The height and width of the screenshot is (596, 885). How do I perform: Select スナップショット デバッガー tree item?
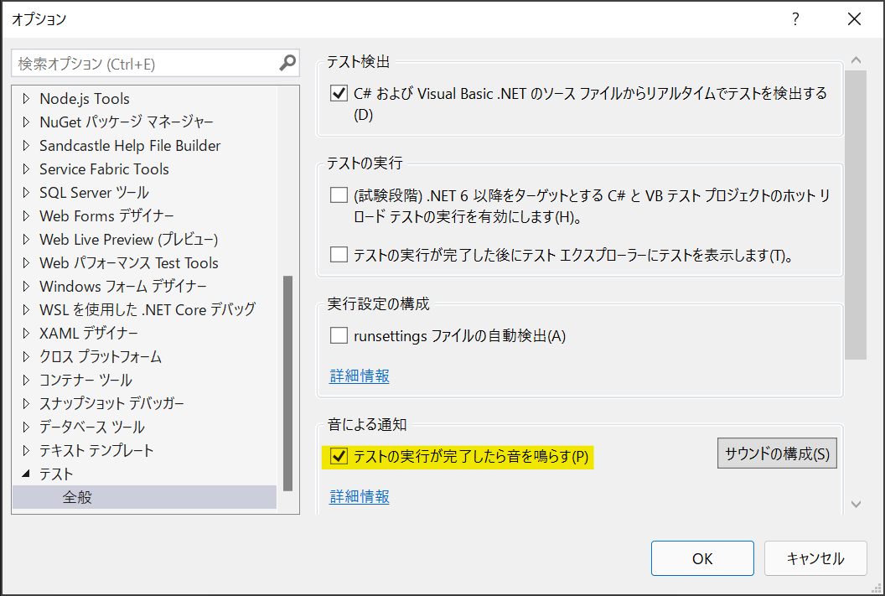coord(111,403)
